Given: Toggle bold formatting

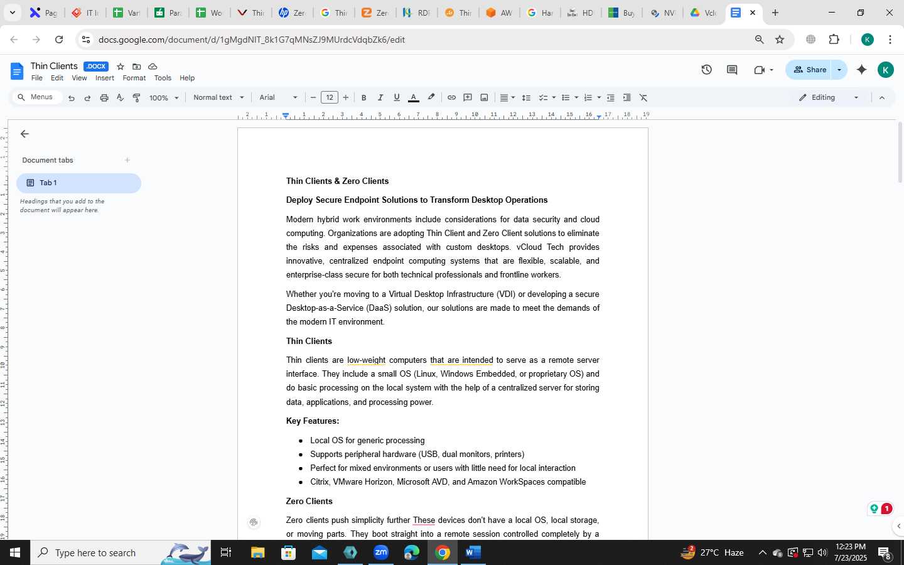Looking at the screenshot, I should 363,97.
